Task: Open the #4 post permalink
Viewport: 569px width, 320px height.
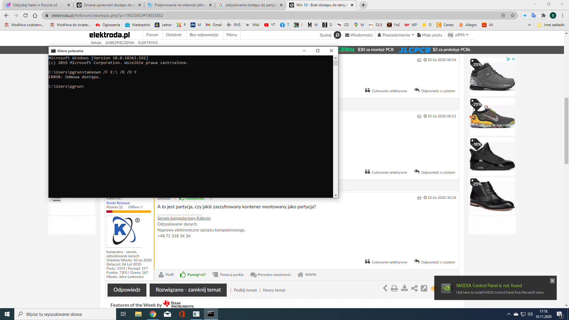Action: 419,198
